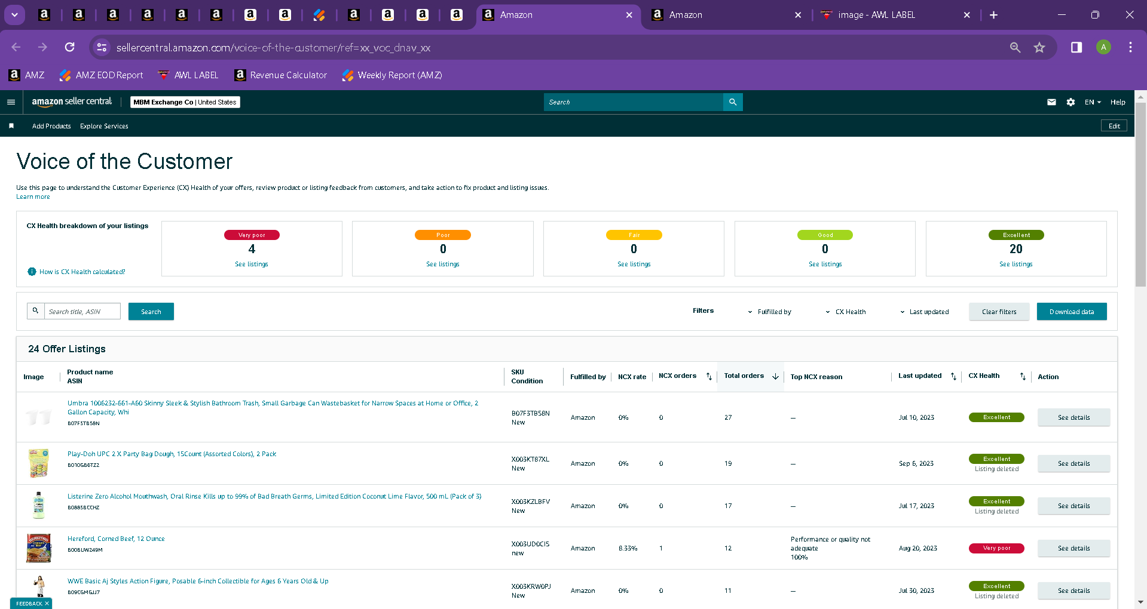This screenshot has width=1147, height=609.
Task: Sort by the NCX orders column icon
Action: [709, 376]
